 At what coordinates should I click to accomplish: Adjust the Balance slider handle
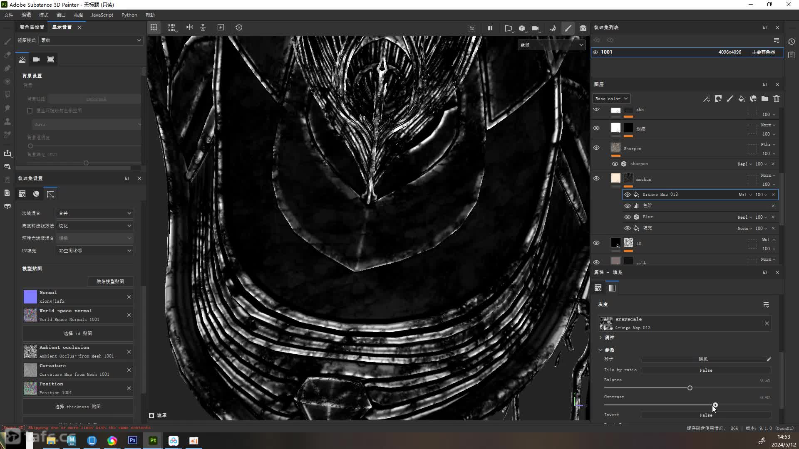pyautogui.click(x=690, y=388)
